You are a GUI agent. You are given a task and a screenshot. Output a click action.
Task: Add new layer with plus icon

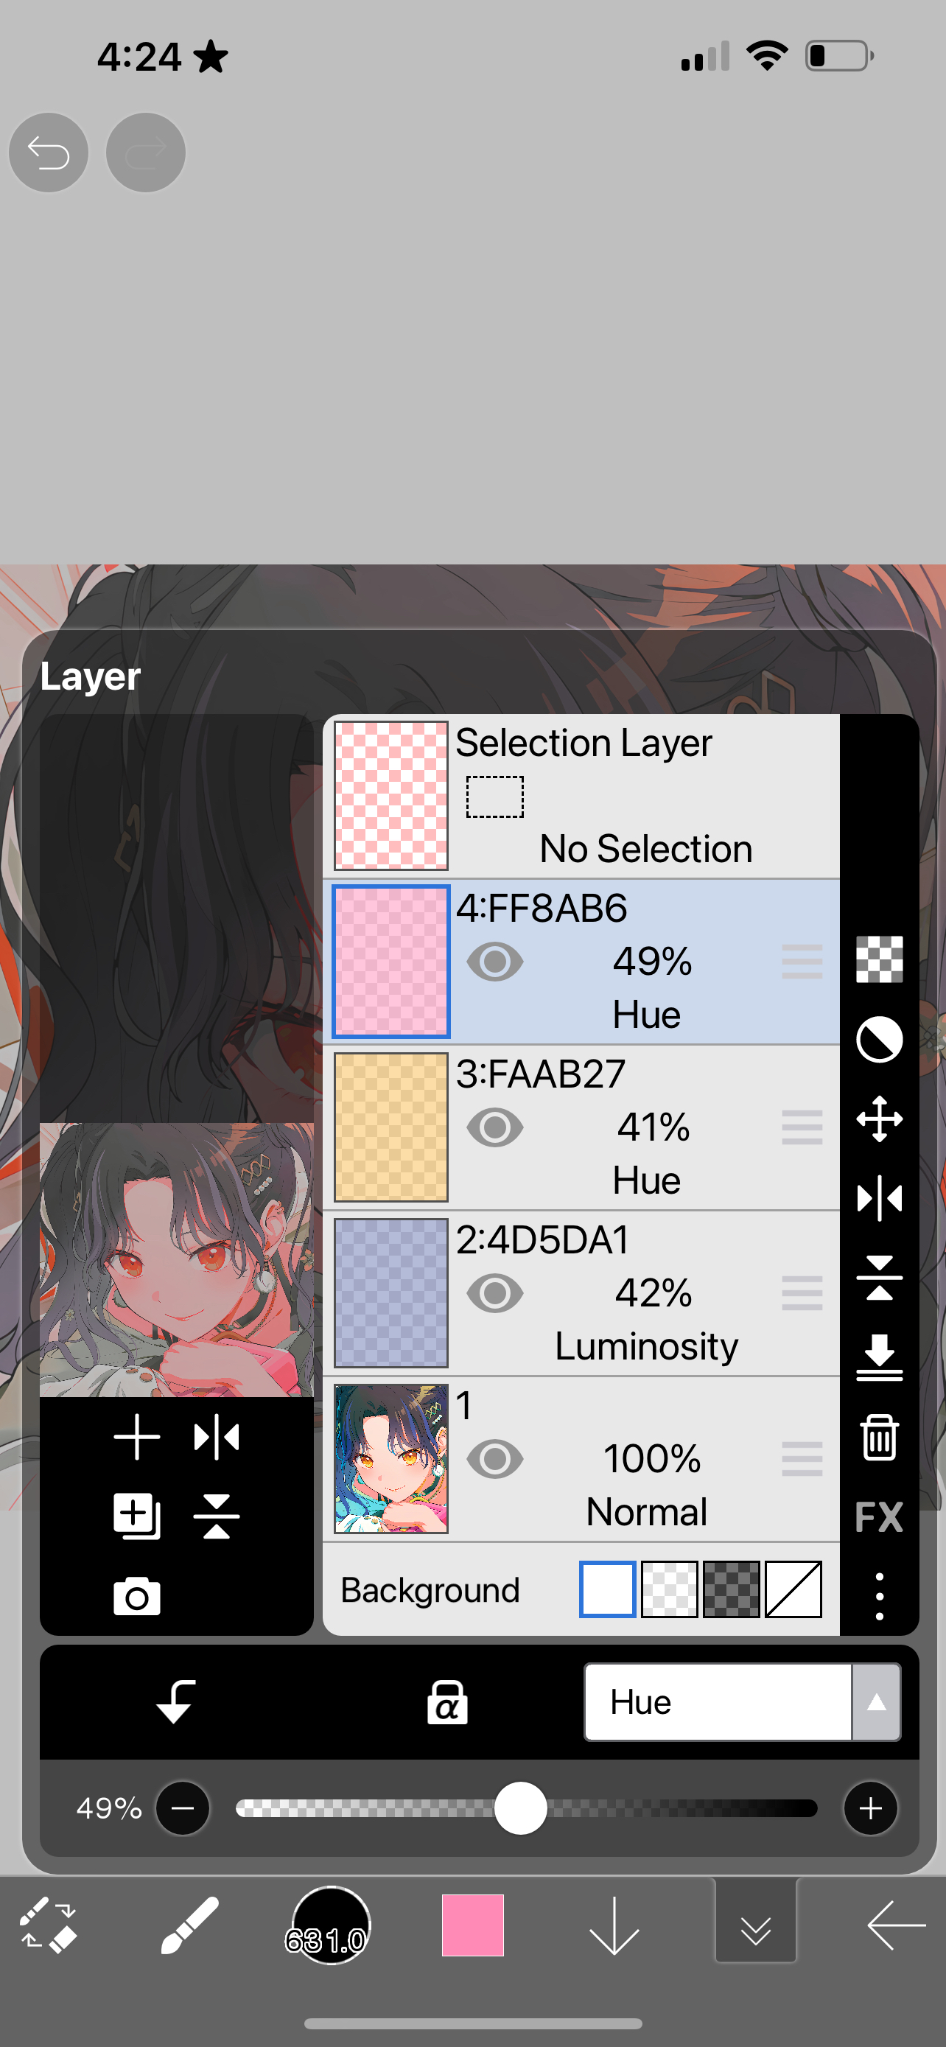click(x=136, y=1437)
